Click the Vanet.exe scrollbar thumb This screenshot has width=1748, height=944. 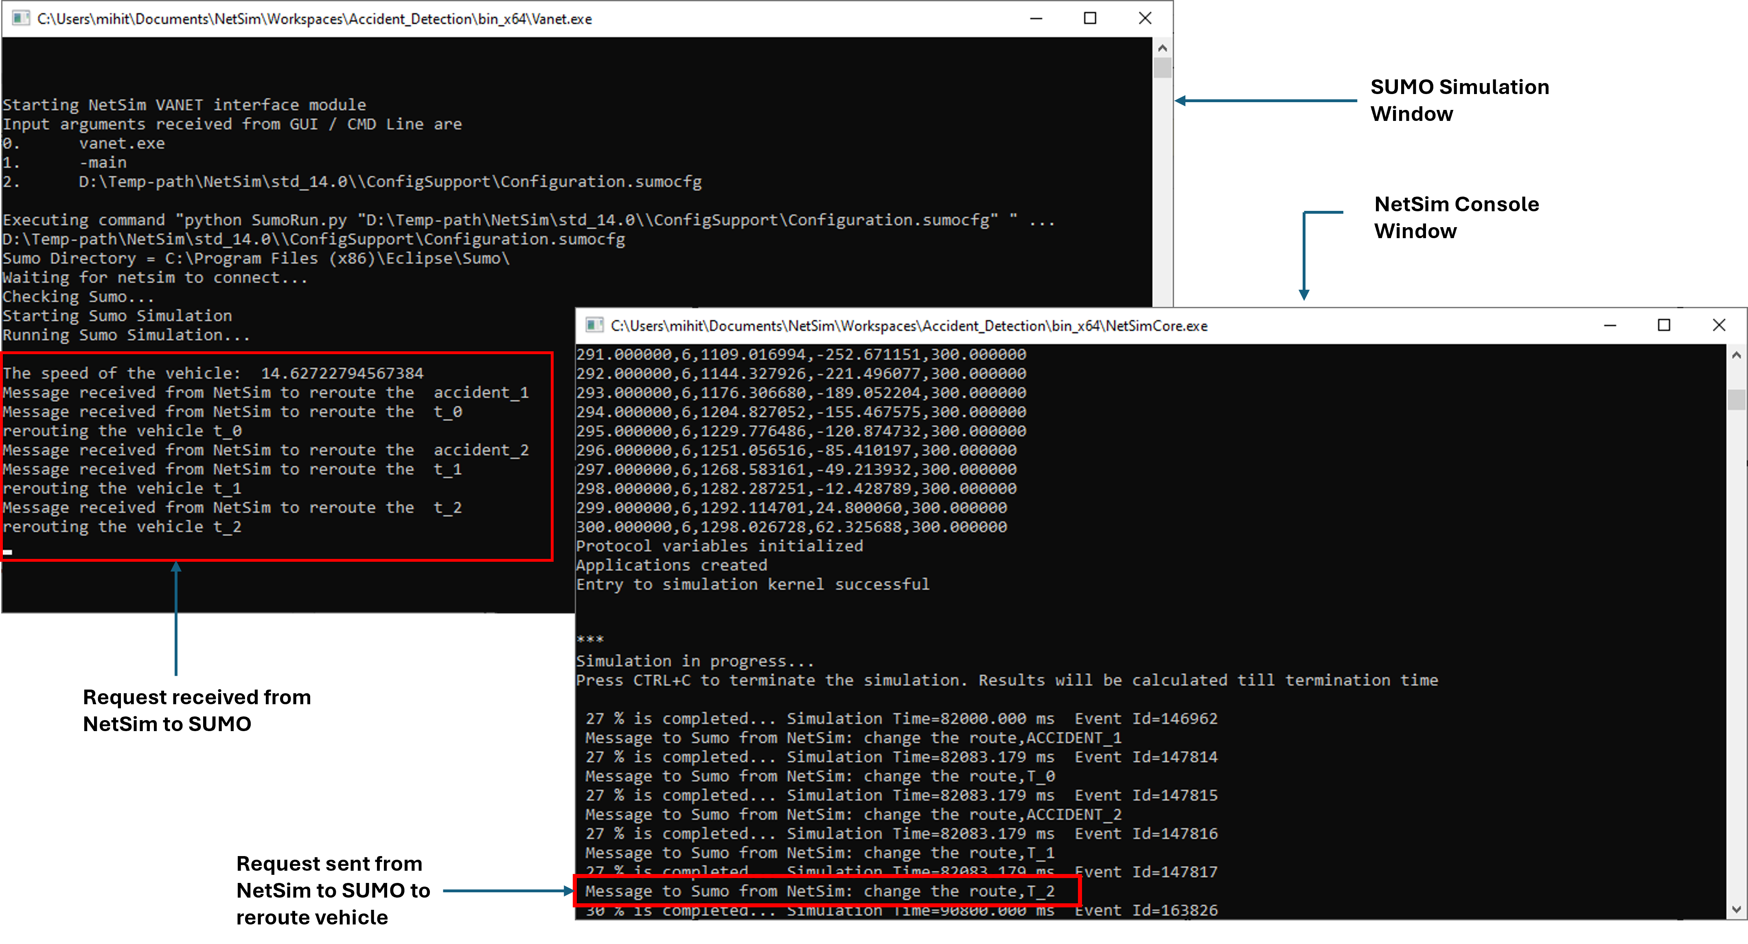[x=1162, y=68]
